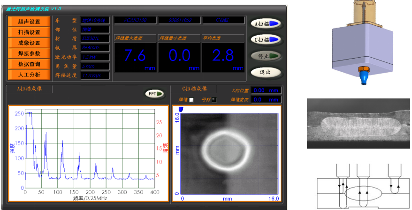Click the X向位置 value field
Screen dimensions: 412x210
[265, 90]
